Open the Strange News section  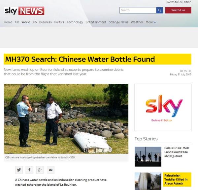pyautogui.click(x=118, y=22)
